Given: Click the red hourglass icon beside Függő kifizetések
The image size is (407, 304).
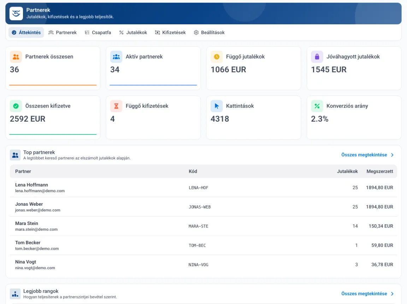Looking at the screenshot, I should (116, 106).
